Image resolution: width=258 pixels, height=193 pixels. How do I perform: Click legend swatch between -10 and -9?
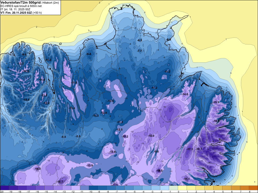[x=93, y=188]
